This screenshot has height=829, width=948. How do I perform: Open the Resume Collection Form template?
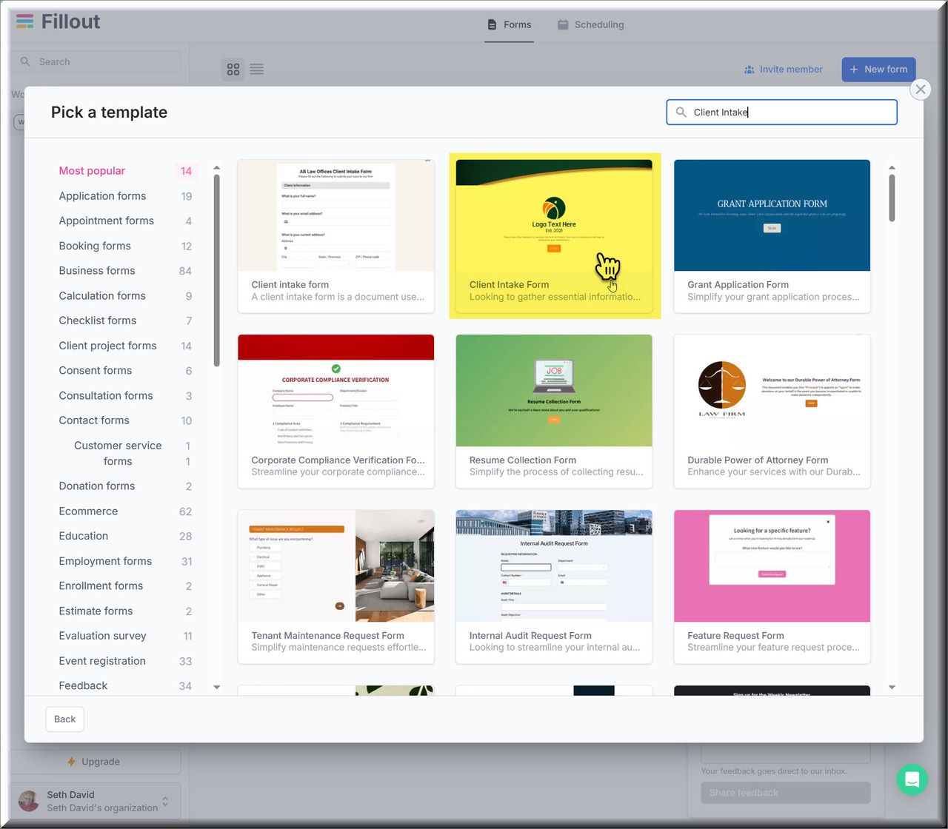coord(554,412)
